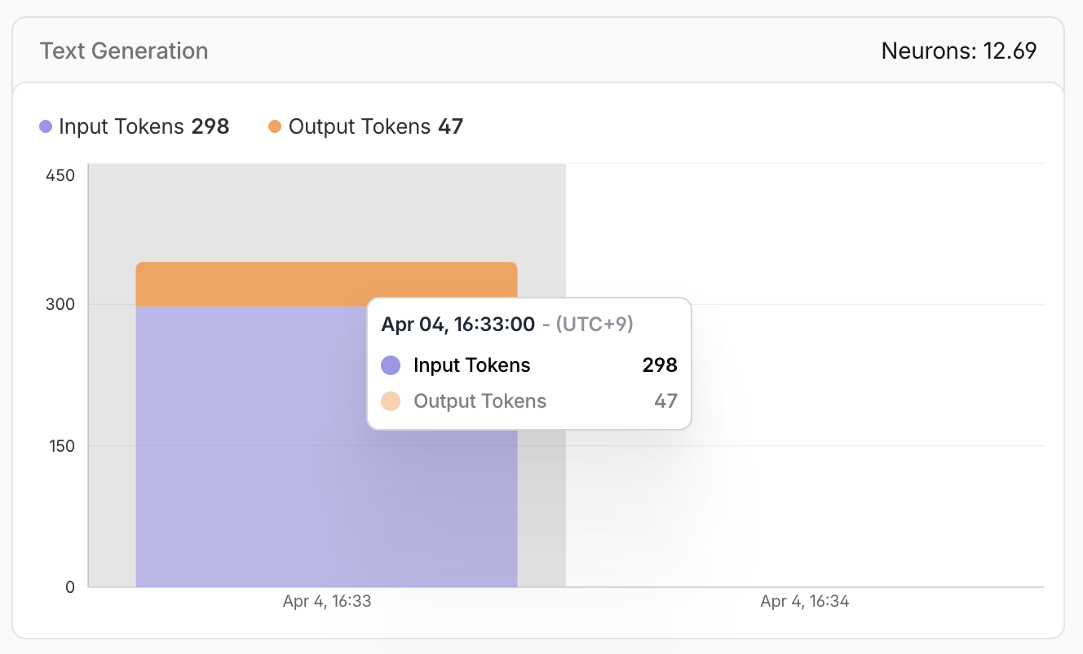Click the Text Generation panel title
1083x654 pixels.
pos(124,51)
